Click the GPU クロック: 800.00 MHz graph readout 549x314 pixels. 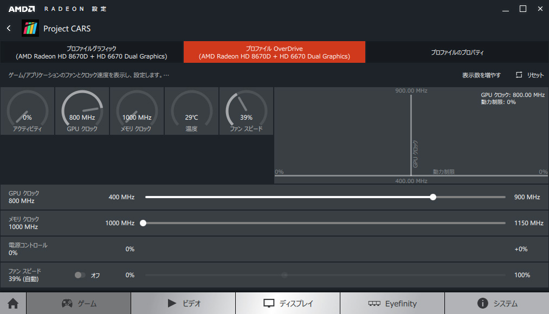(513, 95)
